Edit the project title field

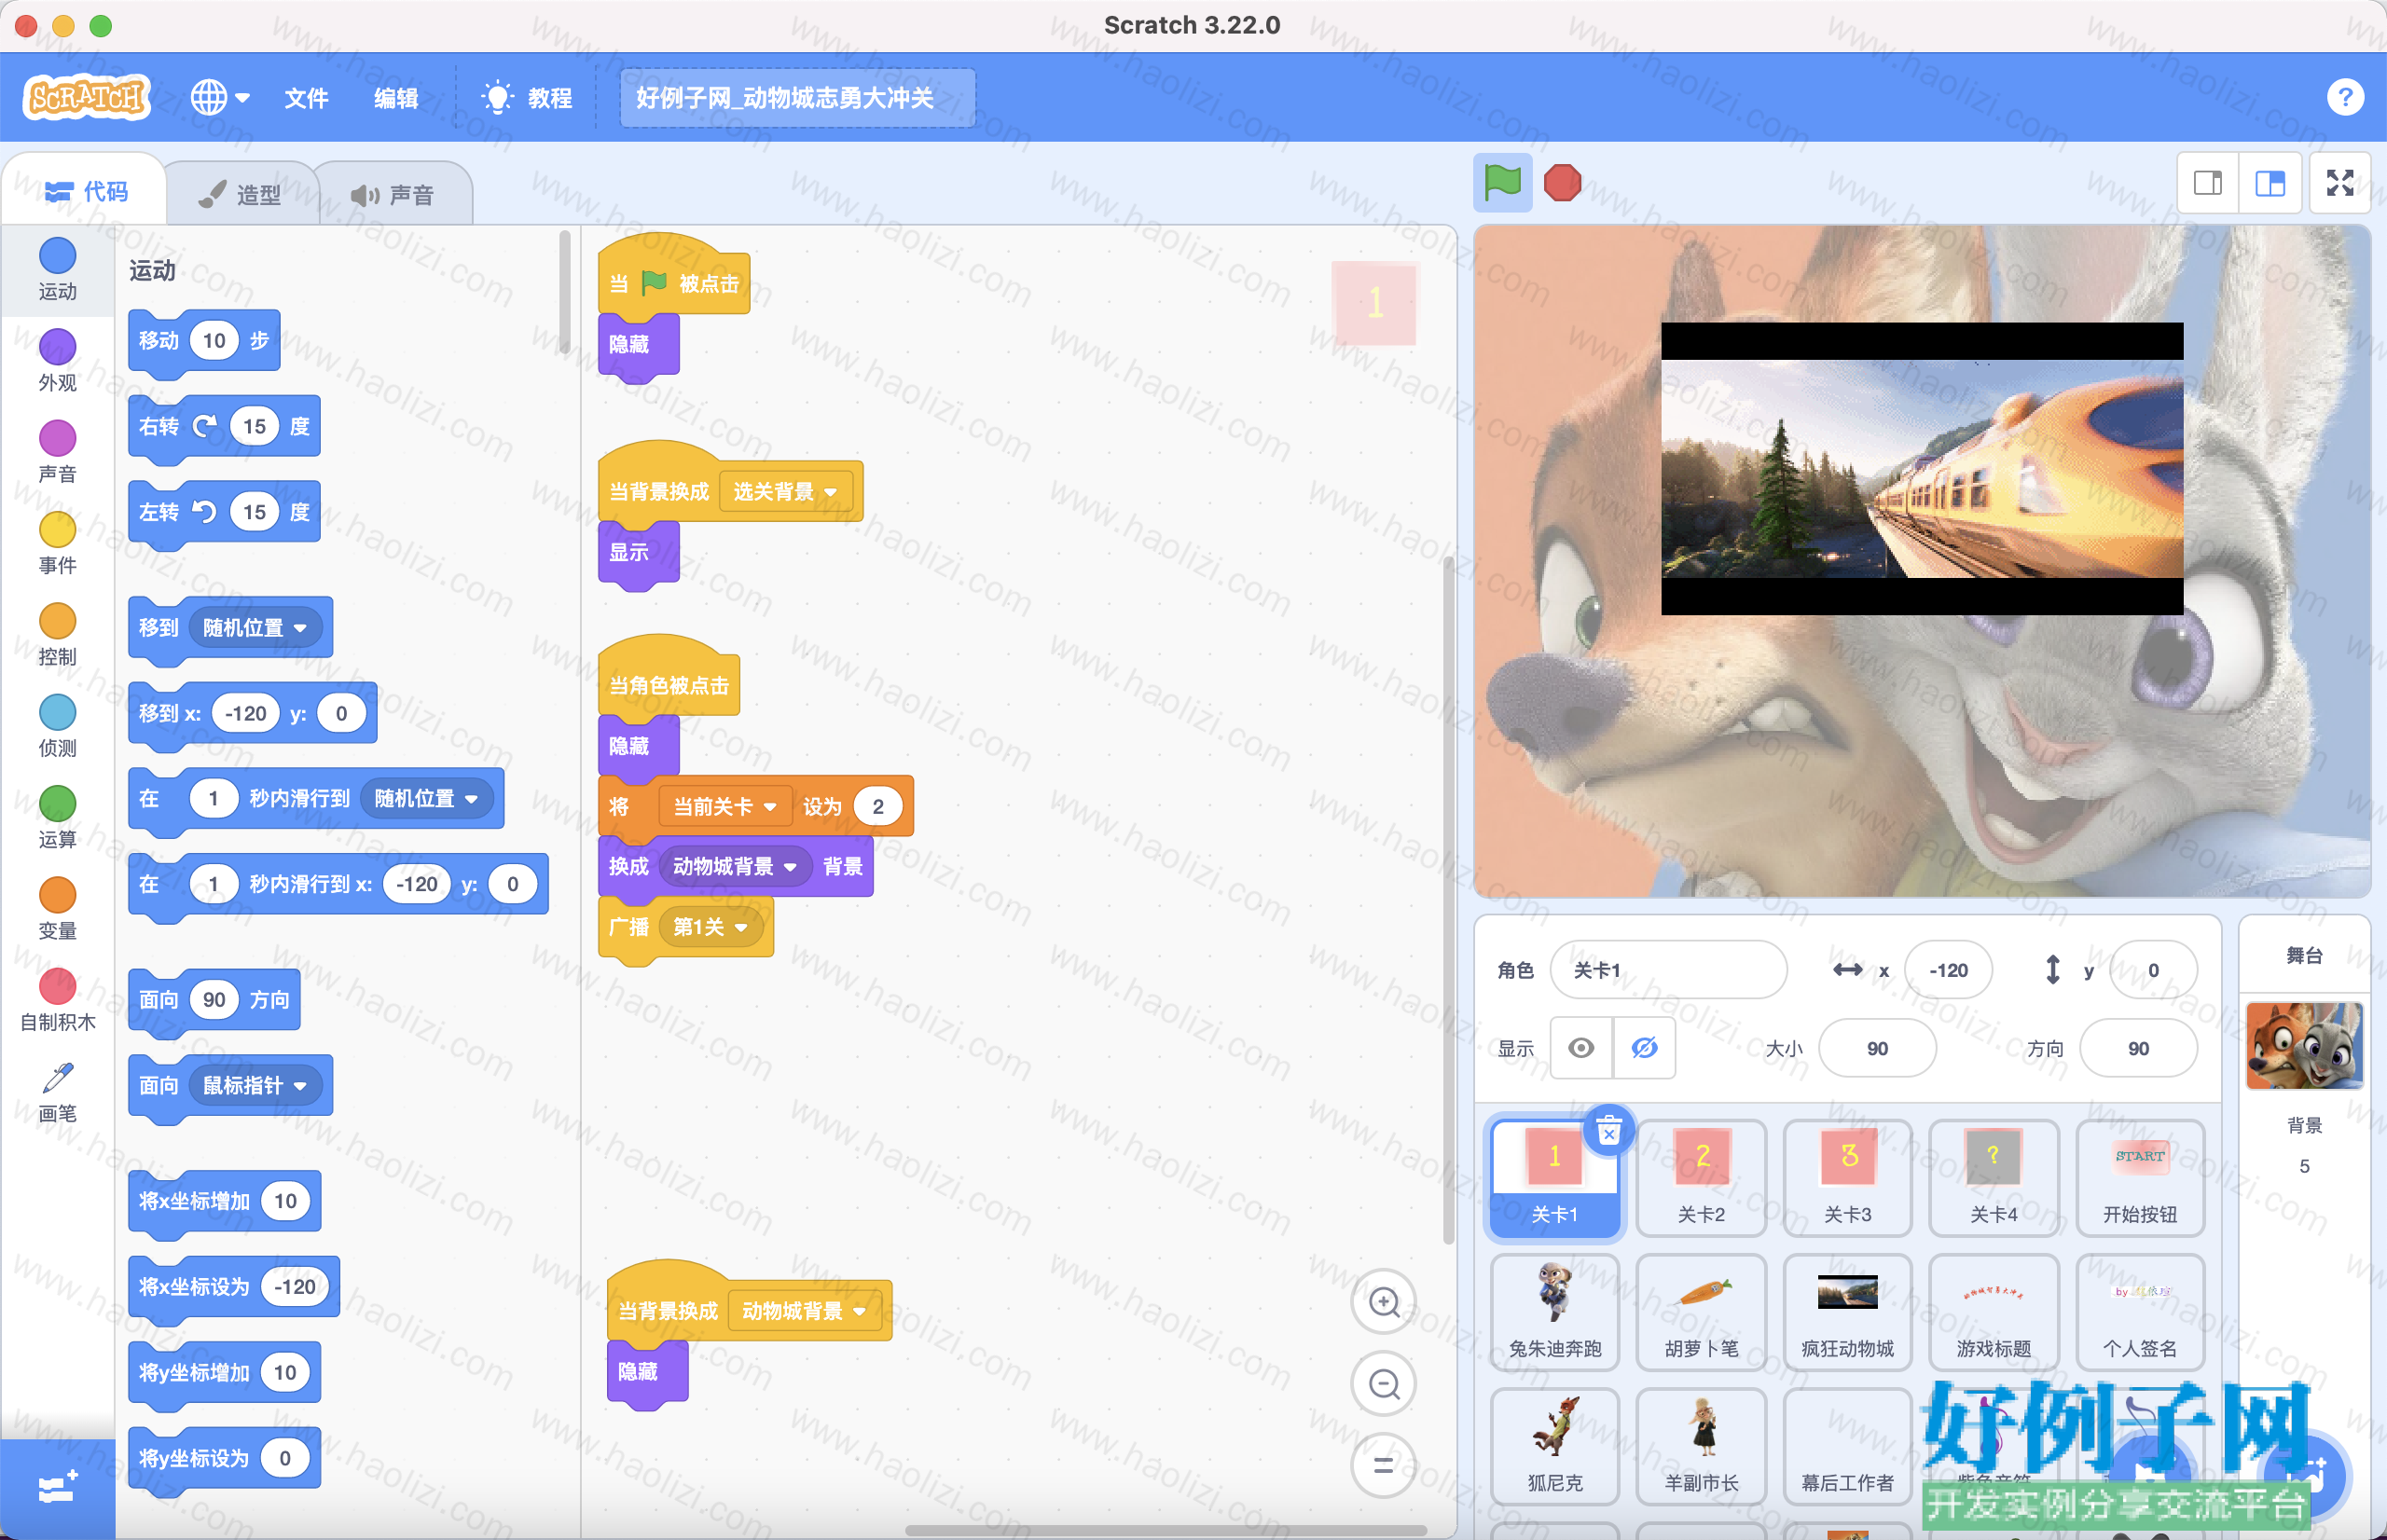point(797,98)
